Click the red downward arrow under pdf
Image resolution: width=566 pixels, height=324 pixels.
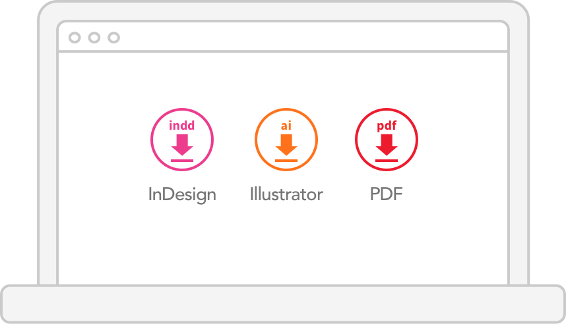(x=387, y=145)
